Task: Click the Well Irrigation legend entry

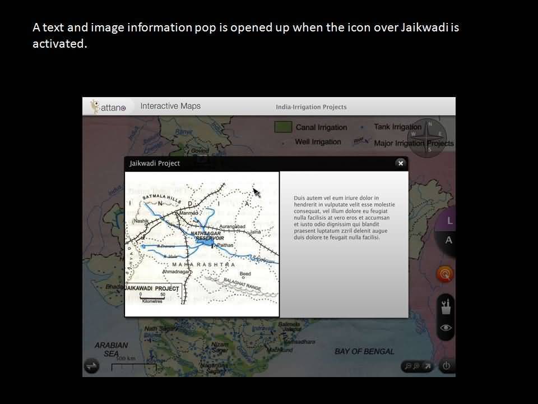Action: 318,142
